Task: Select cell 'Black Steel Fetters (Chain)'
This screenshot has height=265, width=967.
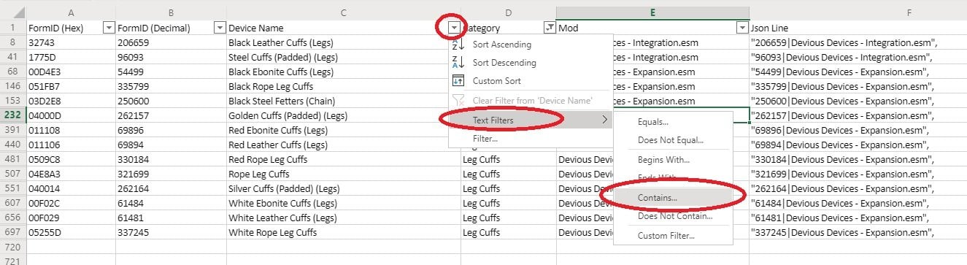Action: pyautogui.click(x=344, y=101)
